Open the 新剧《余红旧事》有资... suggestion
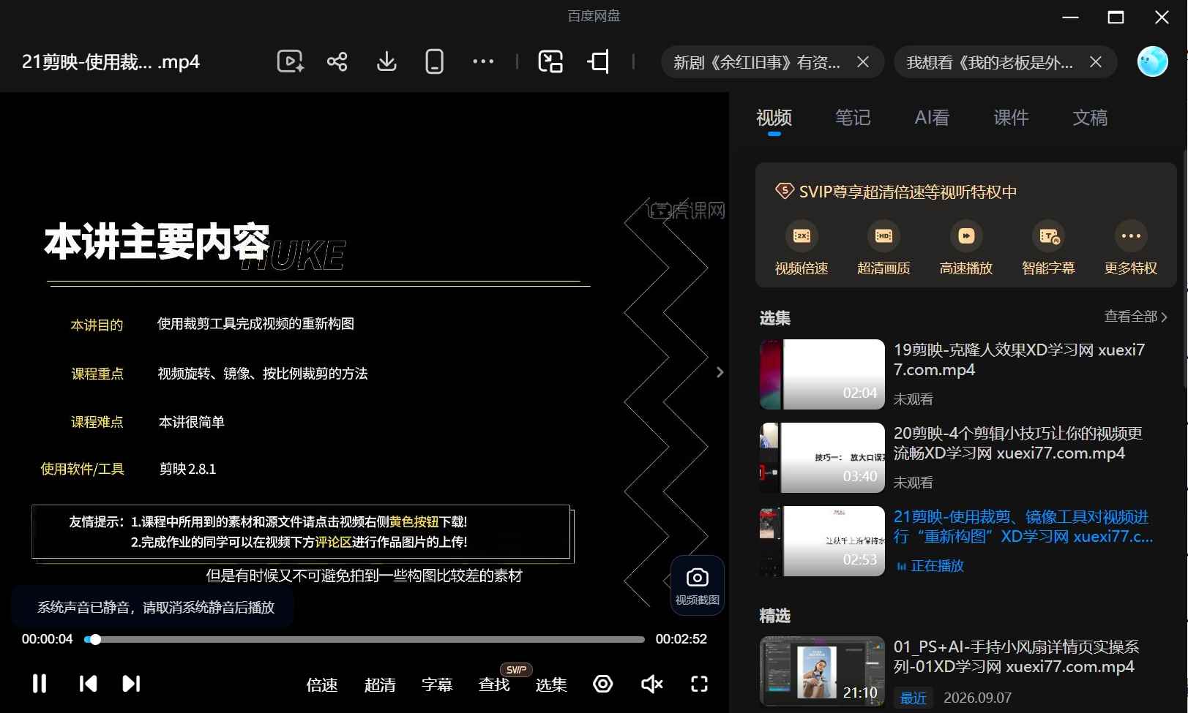Screen dimensions: 1188x713 pos(757,62)
